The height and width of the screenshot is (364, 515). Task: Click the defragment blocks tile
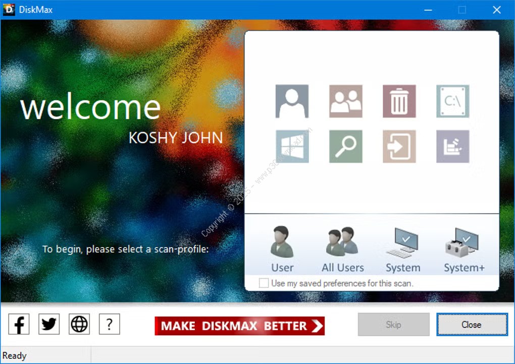tap(452, 147)
